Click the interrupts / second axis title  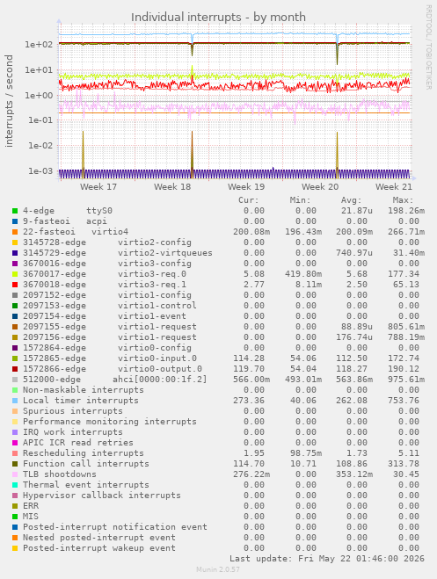pyautogui.click(x=9, y=101)
